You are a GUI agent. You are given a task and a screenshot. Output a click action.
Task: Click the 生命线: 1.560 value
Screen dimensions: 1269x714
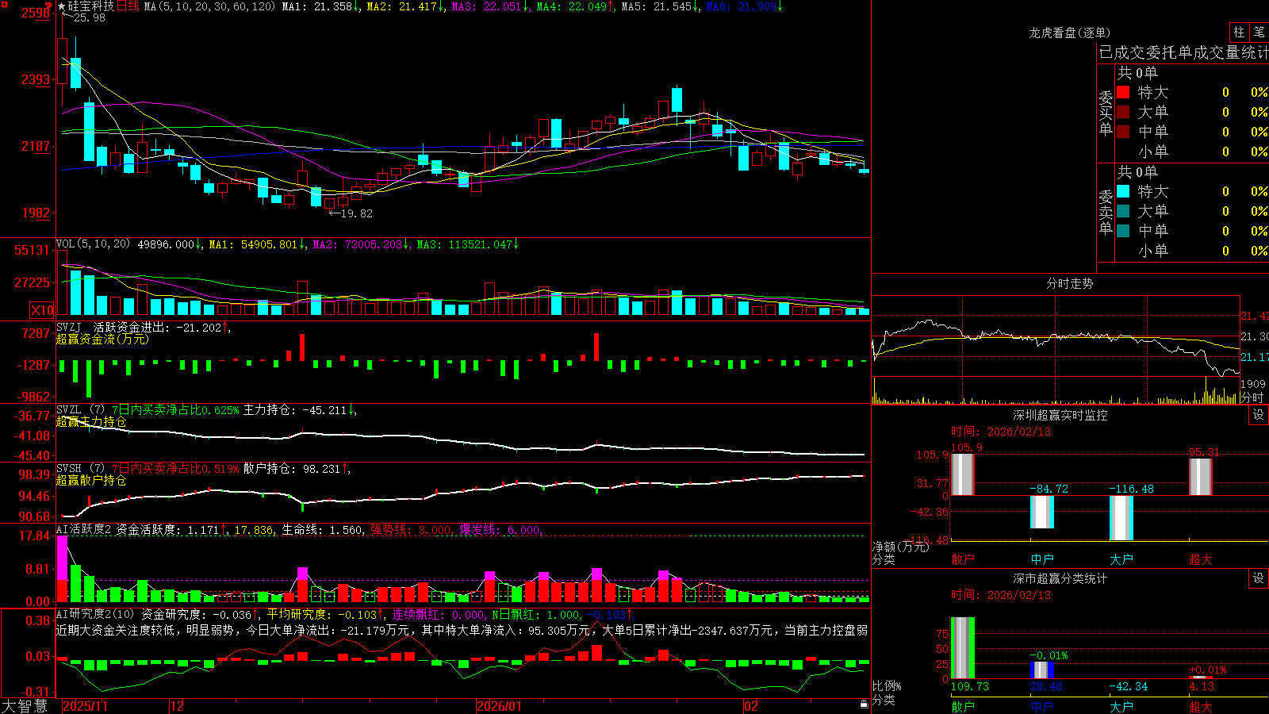(323, 530)
